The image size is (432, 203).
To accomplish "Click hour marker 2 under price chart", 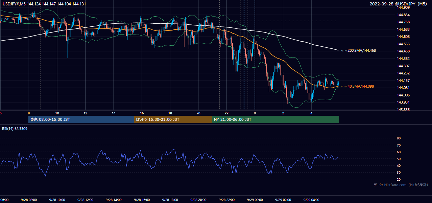I will click(283, 113).
